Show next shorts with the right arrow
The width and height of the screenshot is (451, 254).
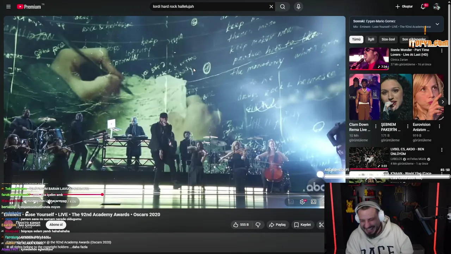tap(443, 102)
